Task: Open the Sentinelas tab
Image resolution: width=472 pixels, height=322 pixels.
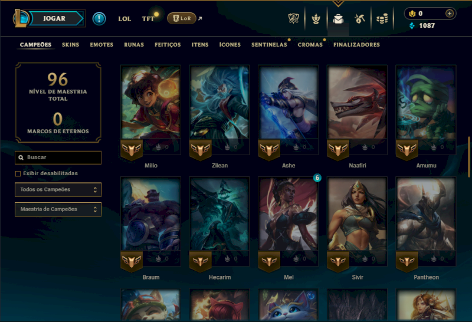Action: [x=269, y=45]
